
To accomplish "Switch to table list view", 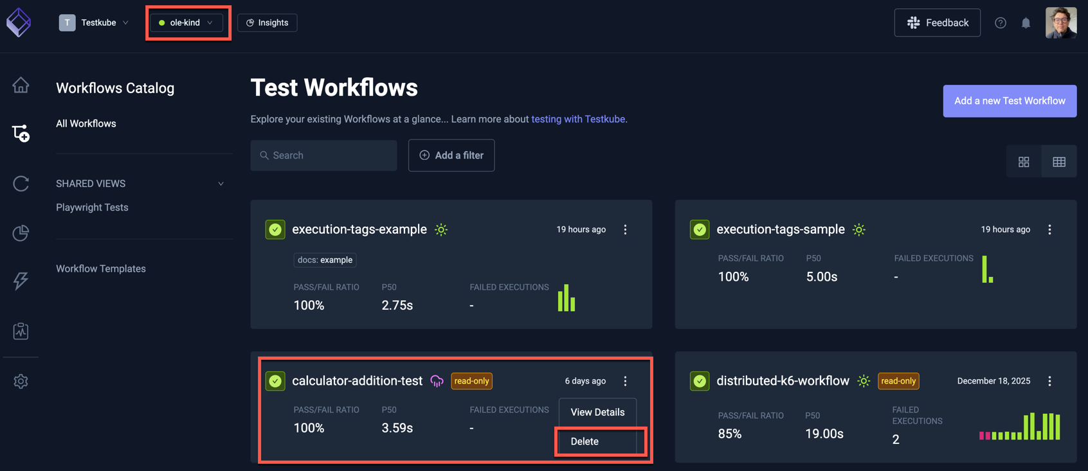I will (x=1059, y=162).
